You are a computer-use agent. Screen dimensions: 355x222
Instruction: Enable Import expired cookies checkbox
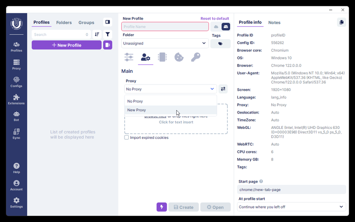coord(127,137)
